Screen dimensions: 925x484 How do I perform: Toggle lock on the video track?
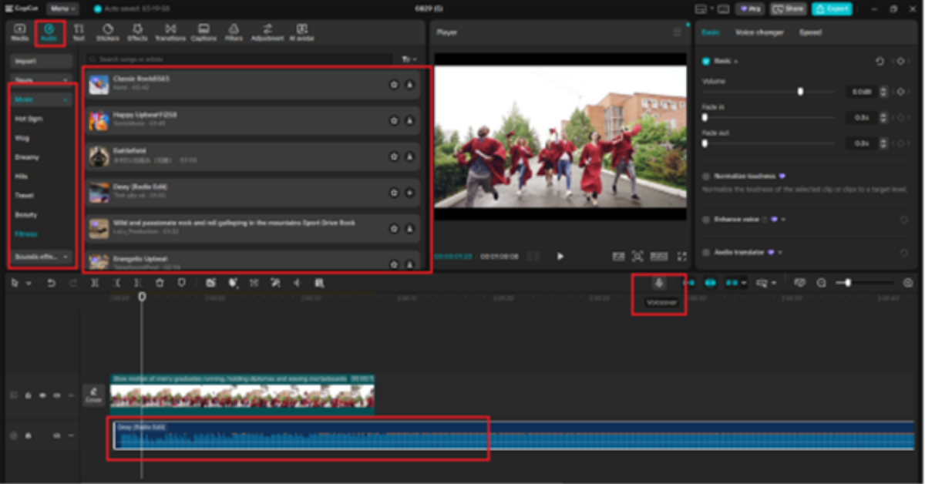[x=28, y=395]
